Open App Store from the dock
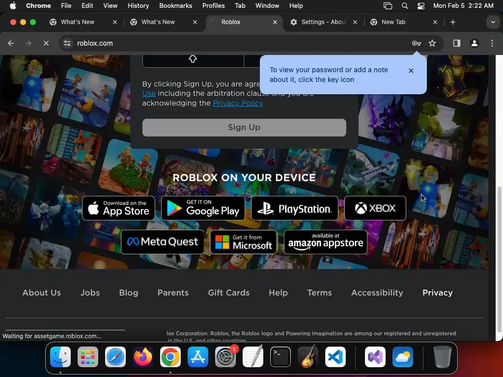 pos(198,357)
